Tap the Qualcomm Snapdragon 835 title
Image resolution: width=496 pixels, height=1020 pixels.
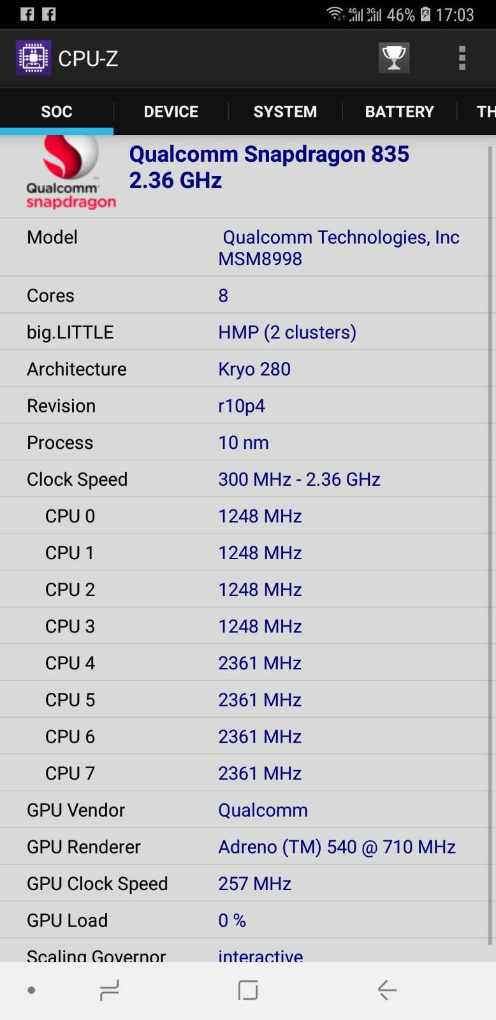pyautogui.click(x=269, y=154)
